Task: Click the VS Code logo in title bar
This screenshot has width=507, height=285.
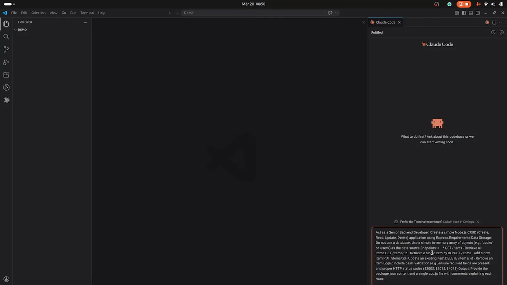Action: tap(5, 13)
